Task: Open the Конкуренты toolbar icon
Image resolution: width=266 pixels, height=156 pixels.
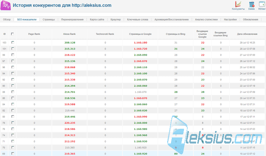Action: pos(238,6)
